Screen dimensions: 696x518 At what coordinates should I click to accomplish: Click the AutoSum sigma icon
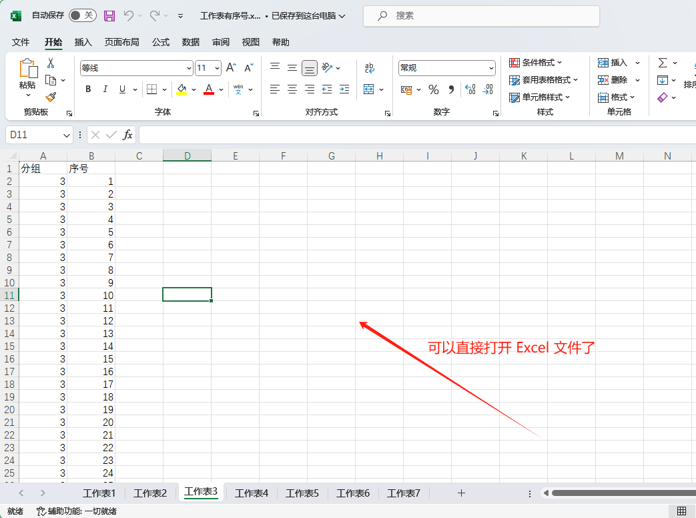point(662,63)
